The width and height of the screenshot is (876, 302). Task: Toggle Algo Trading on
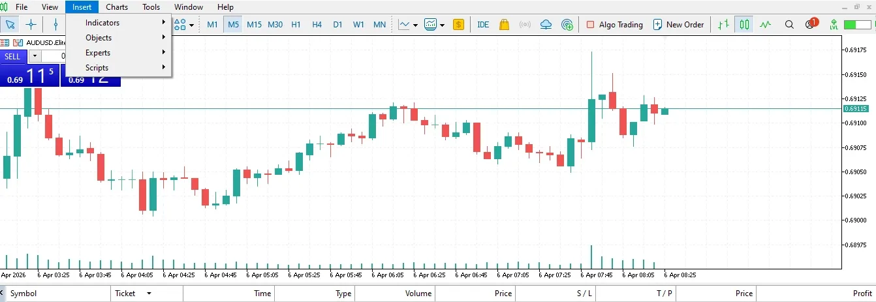614,25
